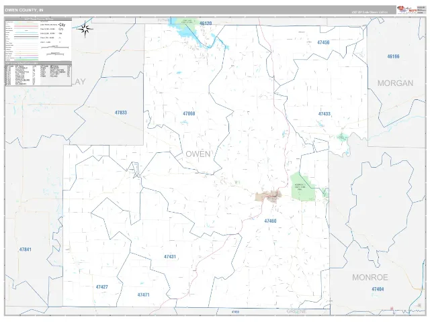The width and height of the screenshot is (430, 322).
Task: Select the ZIP code label 47460
Action: (x=270, y=221)
